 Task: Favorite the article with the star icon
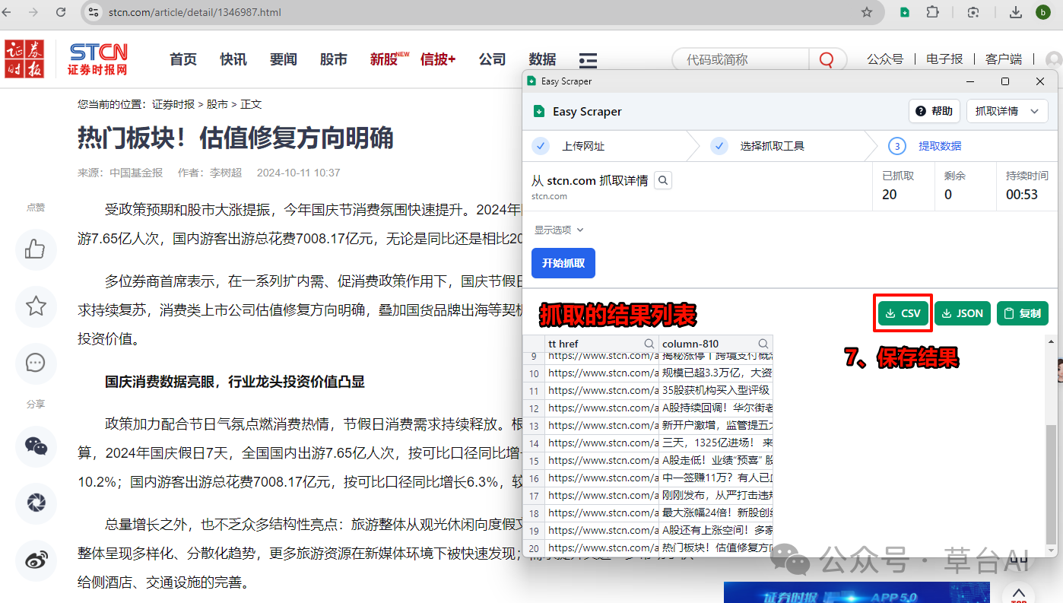[x=36, y=306]
